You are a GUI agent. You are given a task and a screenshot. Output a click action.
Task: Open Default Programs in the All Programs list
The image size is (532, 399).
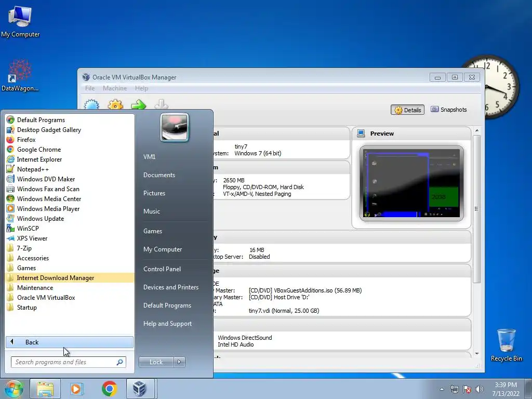70,120
